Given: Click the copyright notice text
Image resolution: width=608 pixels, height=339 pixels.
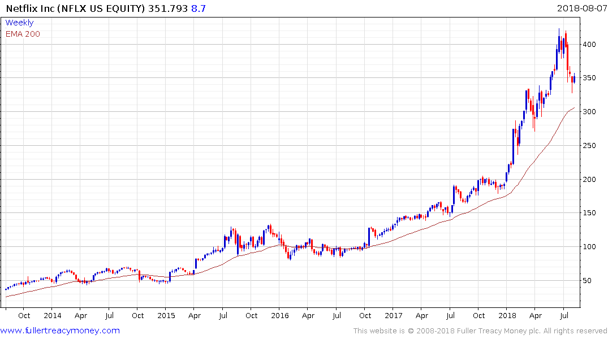Looking at the screenshot, I should [480, 331].
